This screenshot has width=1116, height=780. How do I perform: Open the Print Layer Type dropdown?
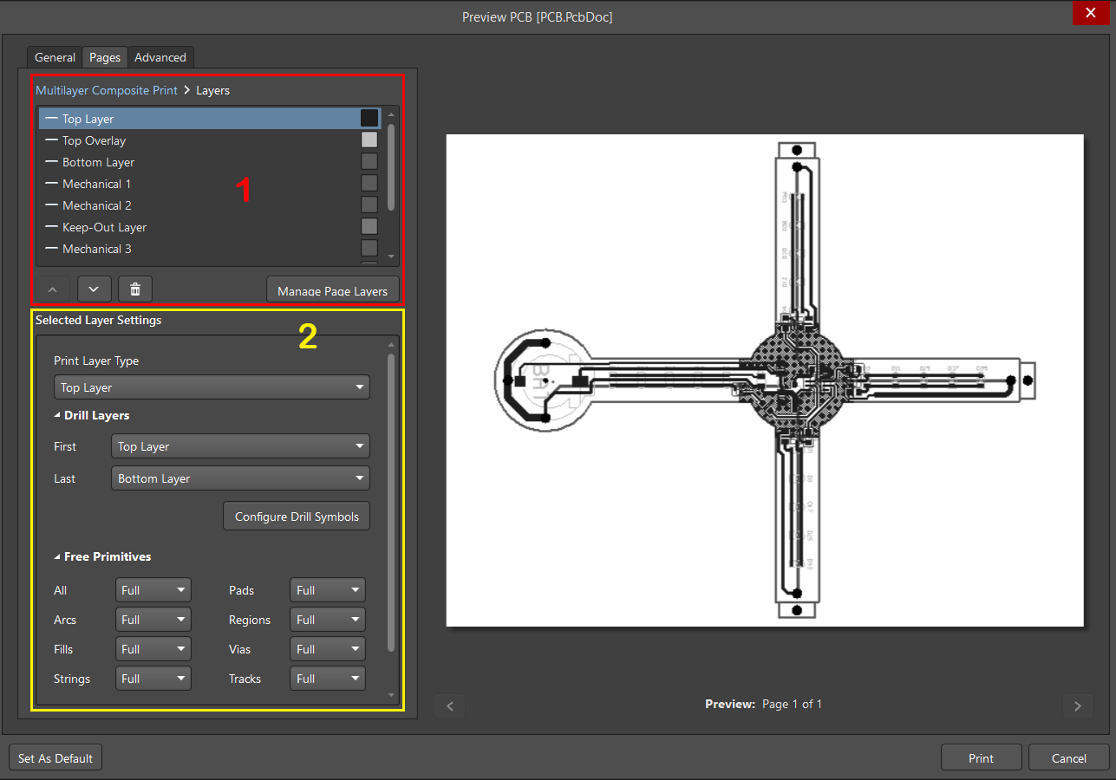tap(212, 387)
